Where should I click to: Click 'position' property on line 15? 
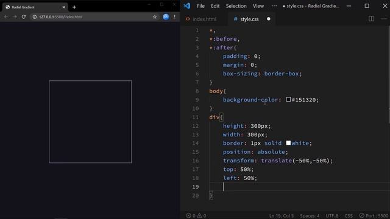point(236,151)
